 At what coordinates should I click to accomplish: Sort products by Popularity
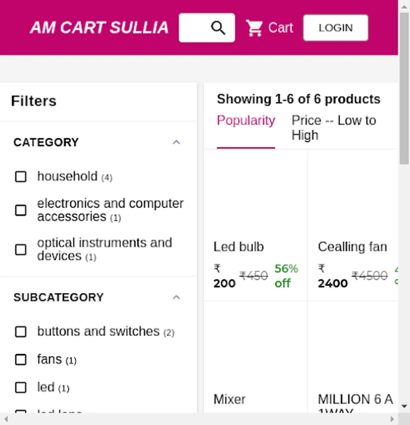[246, 121]
